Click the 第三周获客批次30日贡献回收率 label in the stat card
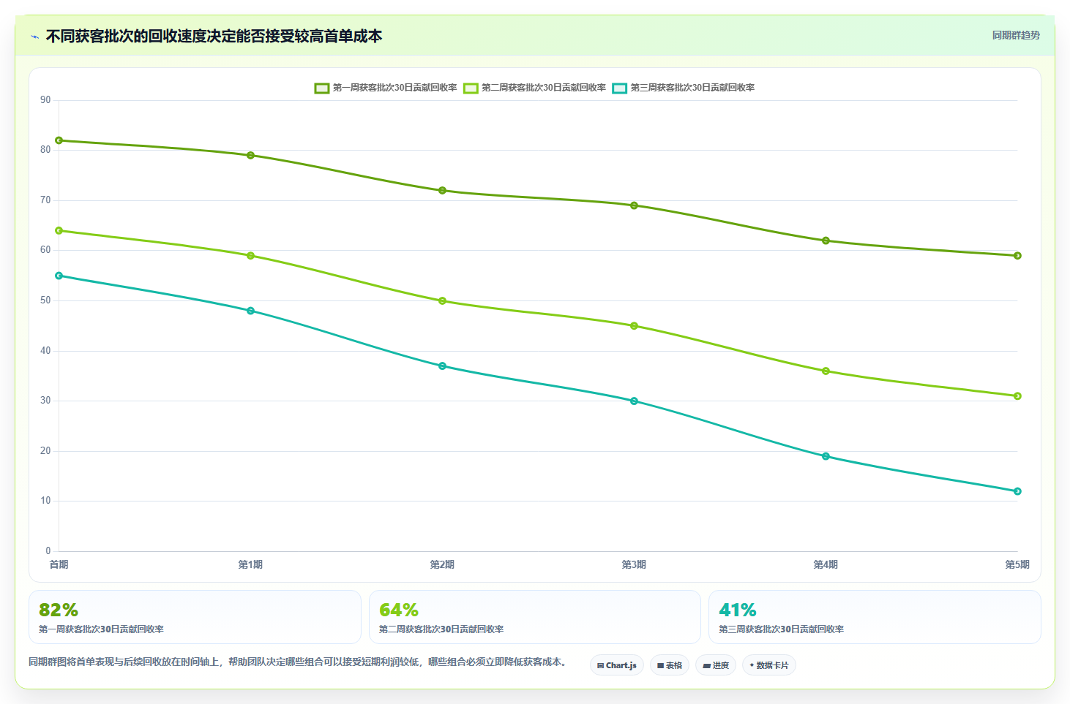 point(781,629)
